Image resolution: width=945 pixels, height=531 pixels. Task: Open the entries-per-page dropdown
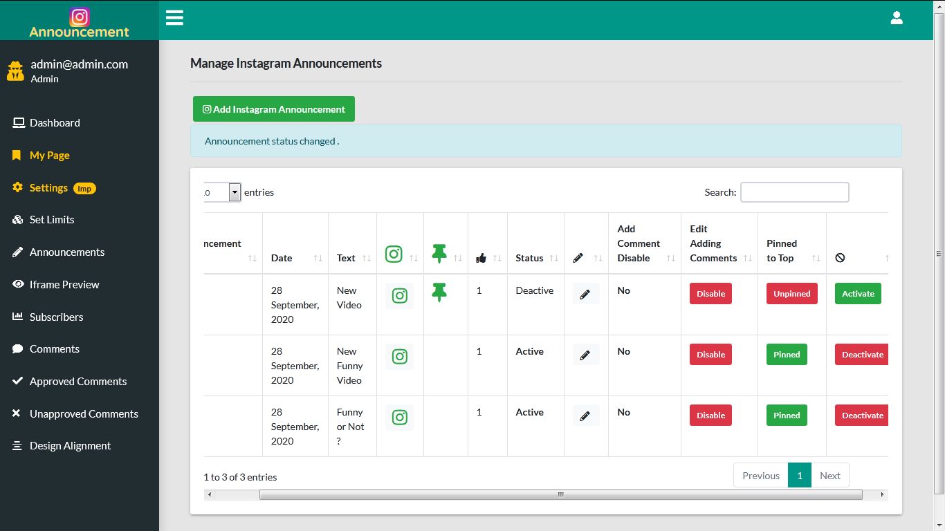click(234, 192)
